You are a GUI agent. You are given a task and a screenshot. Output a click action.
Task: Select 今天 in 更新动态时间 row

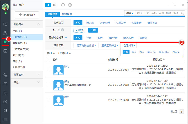click(89, 38)
